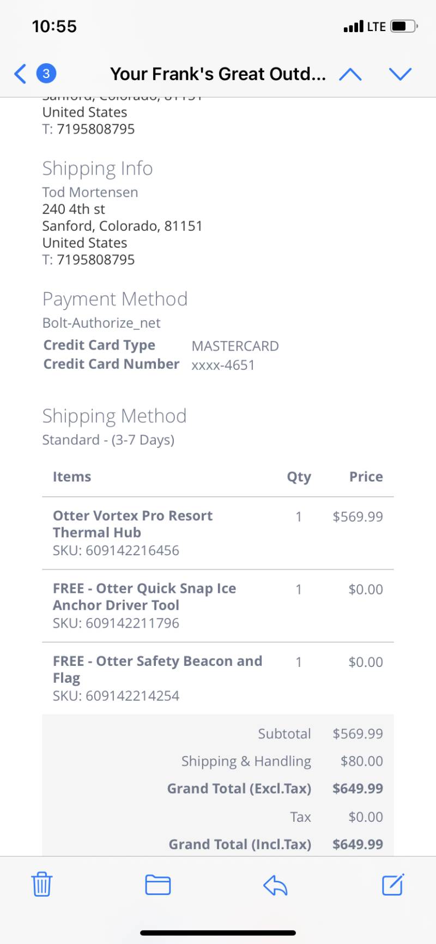Move message using the folder icon
This screenshot has height=944, width=436.
point(158,885)
